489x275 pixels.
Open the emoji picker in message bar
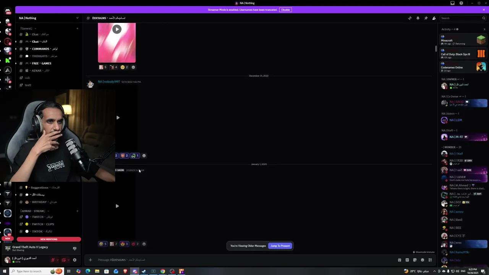[x=423, y=260]
